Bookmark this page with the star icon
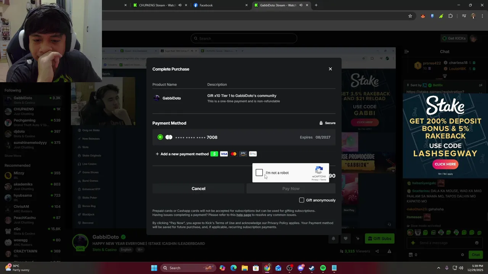This screenshot has height=274, width=488. 410,16
